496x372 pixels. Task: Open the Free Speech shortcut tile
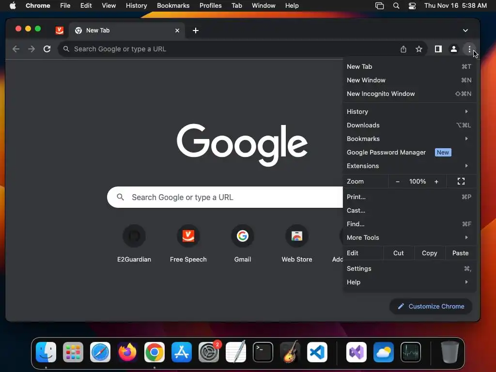(x=188, y=244)
